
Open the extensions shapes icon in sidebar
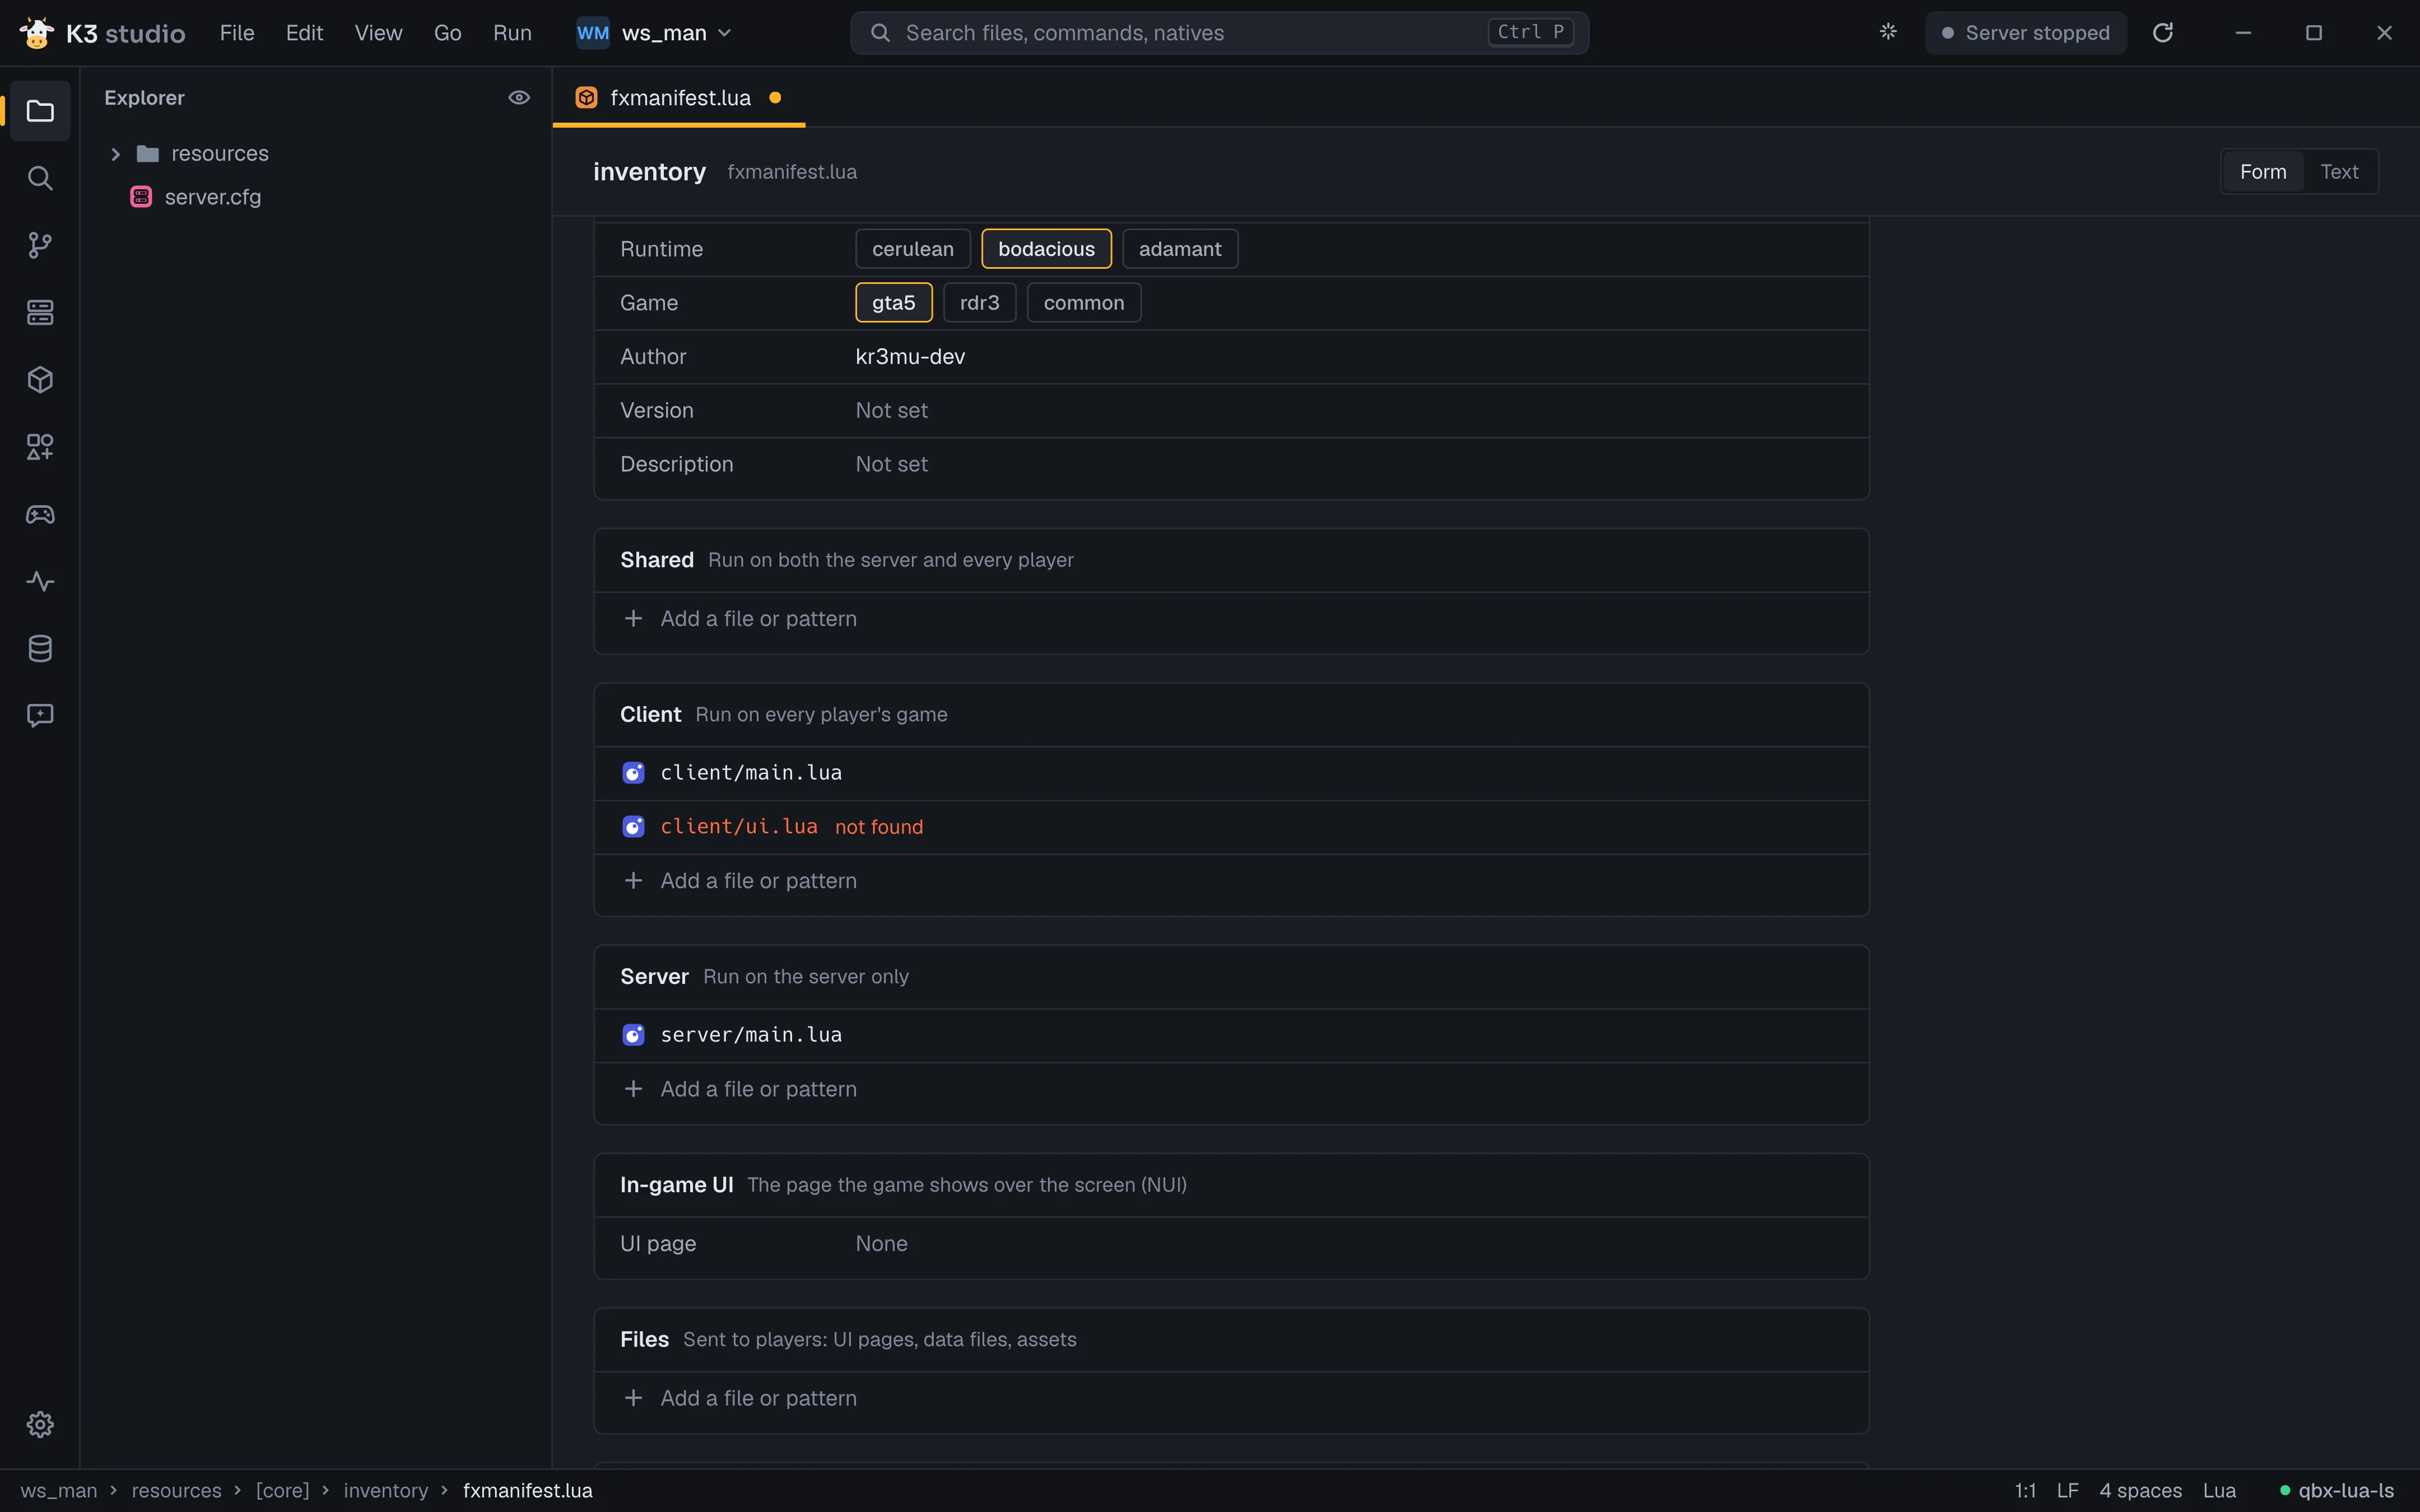coord(40,446)
